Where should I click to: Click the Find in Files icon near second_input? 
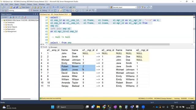tap(111, 7)
